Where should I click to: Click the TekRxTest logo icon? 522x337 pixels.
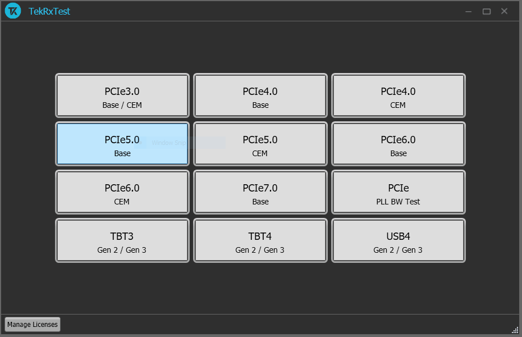tap(13, 11)
